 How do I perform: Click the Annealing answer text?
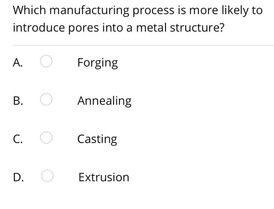[104, 101]
